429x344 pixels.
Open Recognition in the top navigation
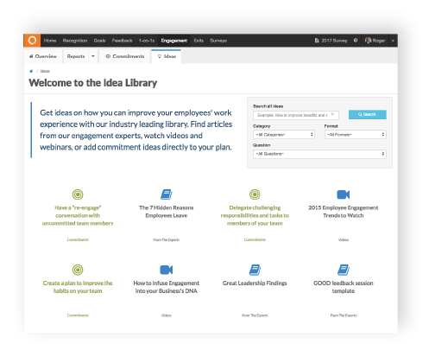point(75,41)
